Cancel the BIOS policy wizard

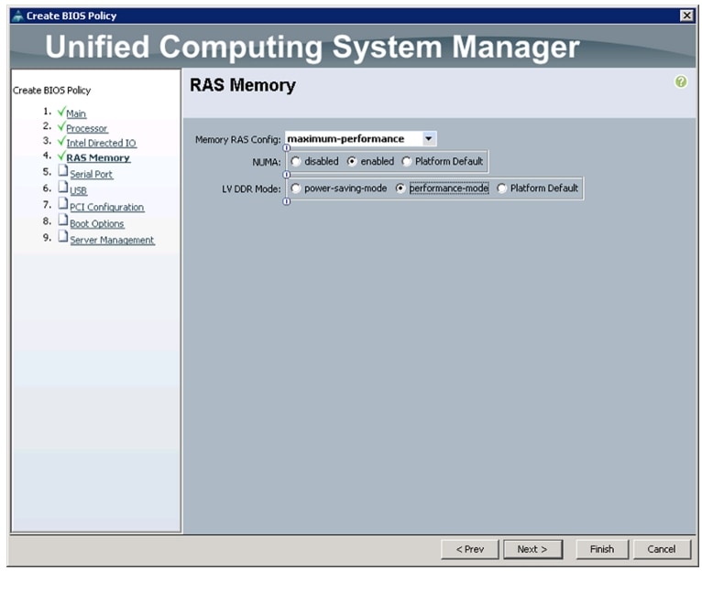coord(662,549)
